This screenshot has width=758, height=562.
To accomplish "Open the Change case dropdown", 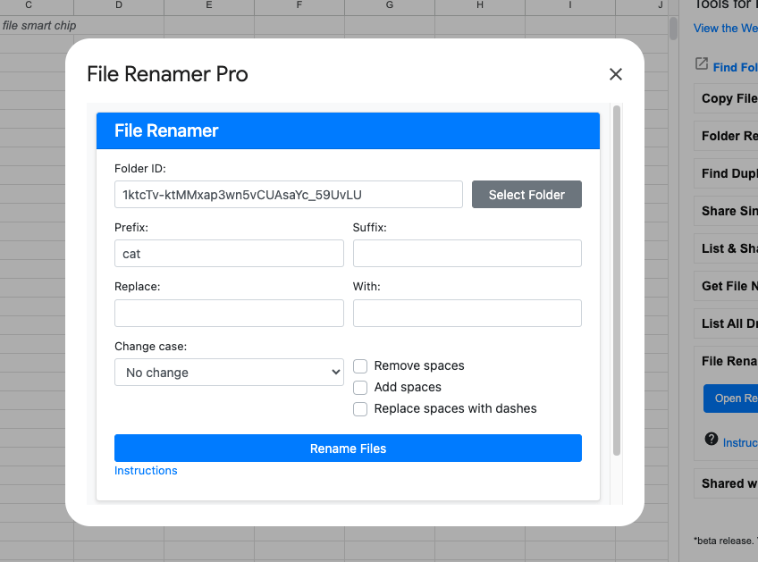I will tap(229, 371).
